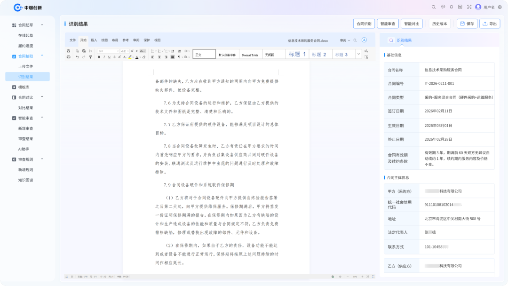Justify the paragraph text
Viewport: 508px width, 286px height.
point(173,57)
